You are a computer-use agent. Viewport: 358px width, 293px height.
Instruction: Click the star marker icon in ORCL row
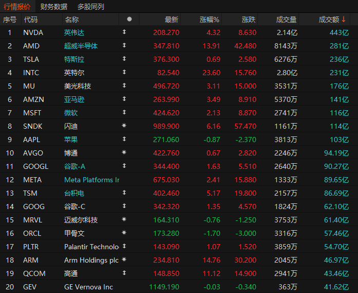[124, 233]
